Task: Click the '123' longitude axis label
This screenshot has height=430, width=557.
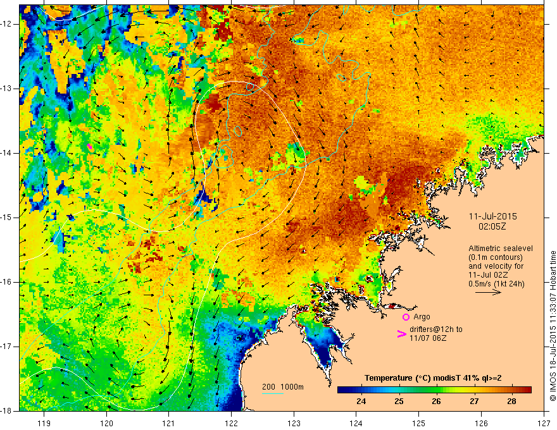Action: click(x=294, y=423)
